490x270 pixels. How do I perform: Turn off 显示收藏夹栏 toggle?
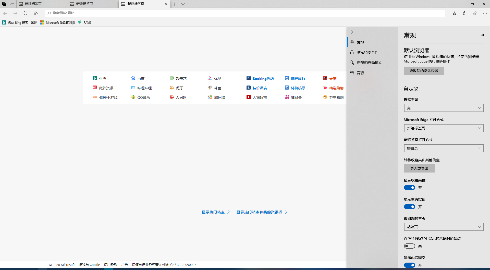(410, 188)
